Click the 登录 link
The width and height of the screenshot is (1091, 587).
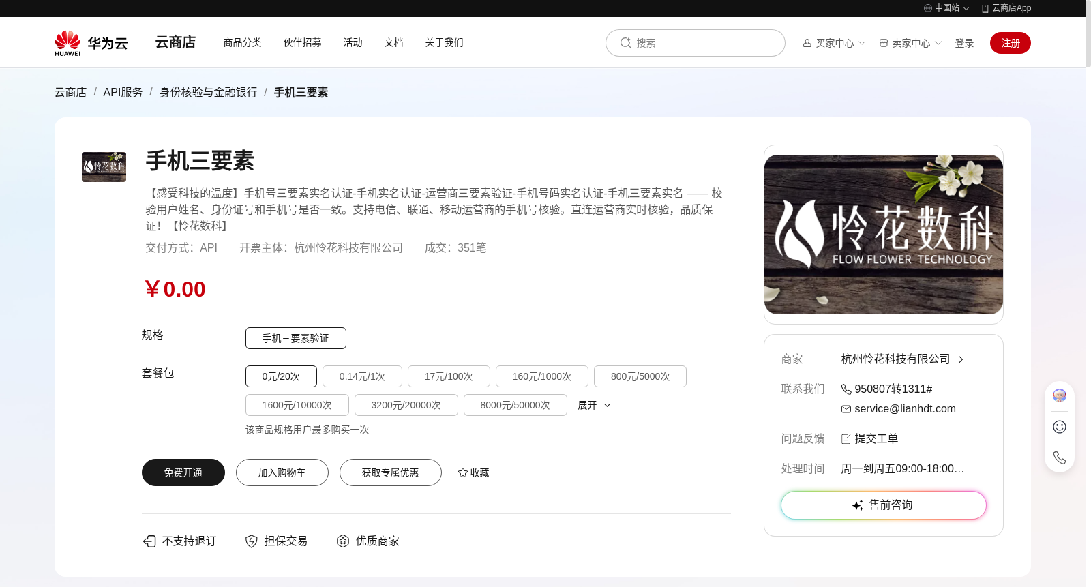coord(964,43)
